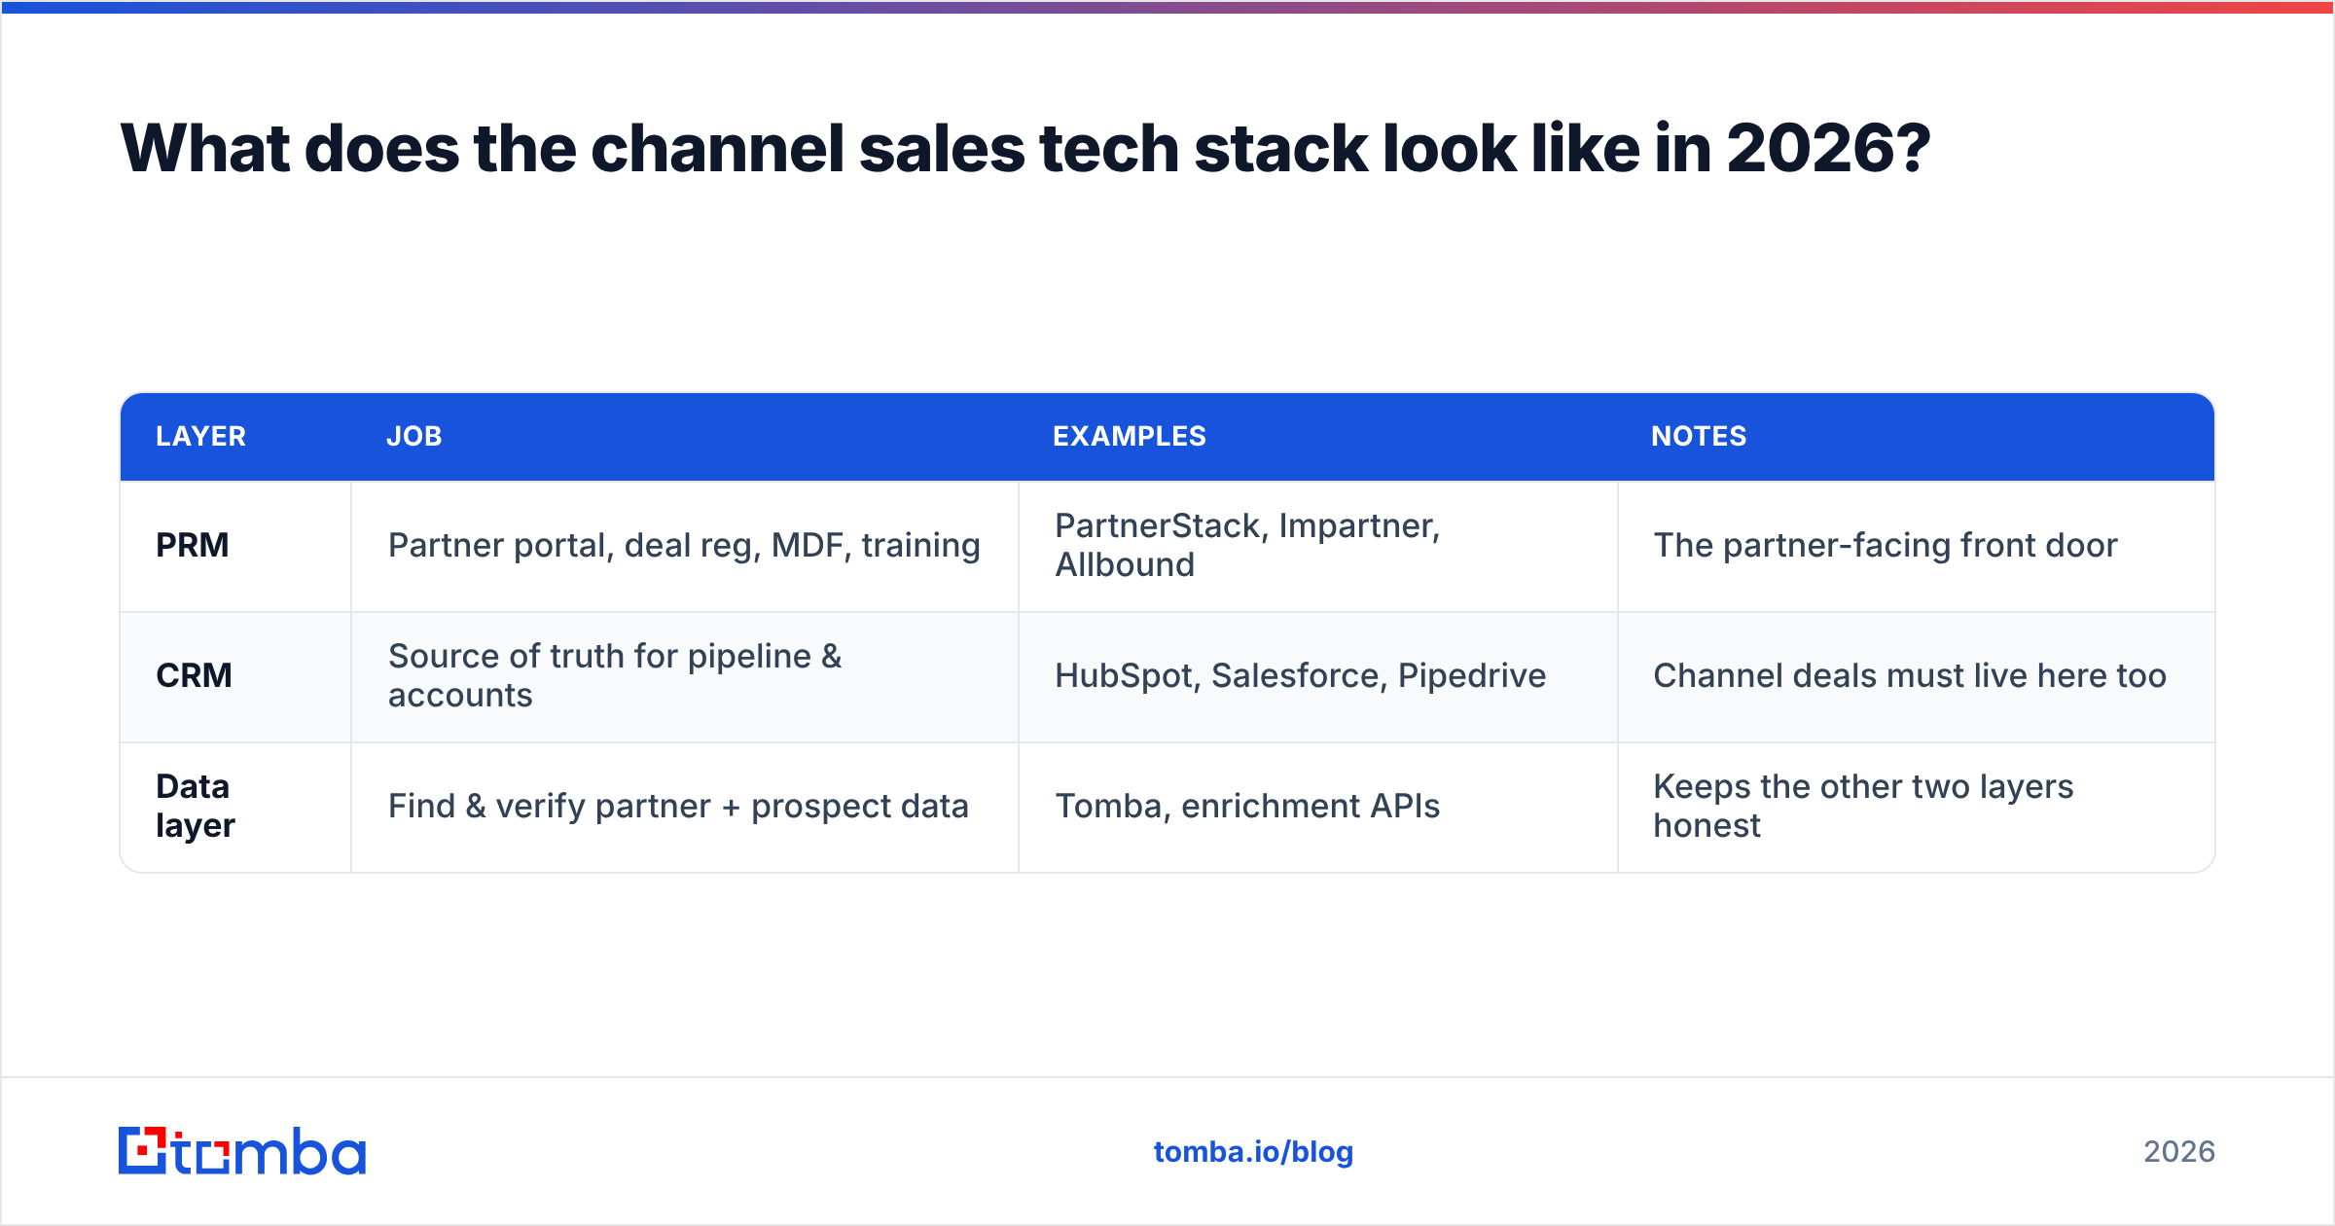Select the heading about channel sales tech stack

[1024, 149]
